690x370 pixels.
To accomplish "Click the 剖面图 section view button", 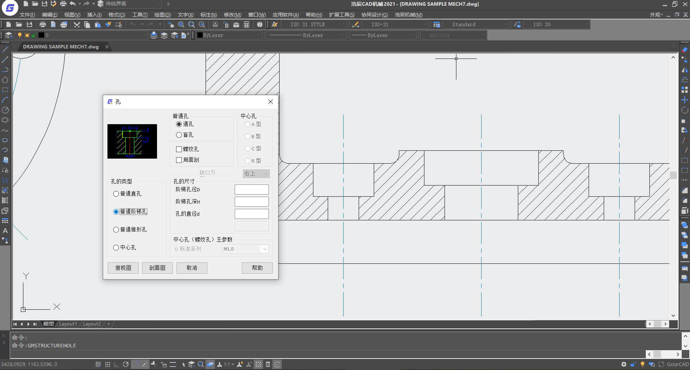I will (x=157, y=268).
